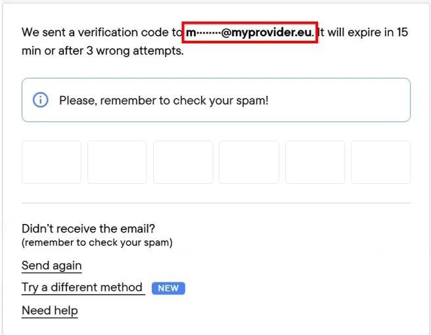Click the third verification code box
The width and height of the screenshot is (431, 335).
click(183, 162)
